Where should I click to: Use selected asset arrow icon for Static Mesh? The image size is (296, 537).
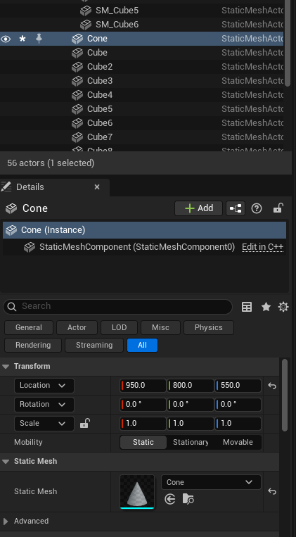(170, 499)
